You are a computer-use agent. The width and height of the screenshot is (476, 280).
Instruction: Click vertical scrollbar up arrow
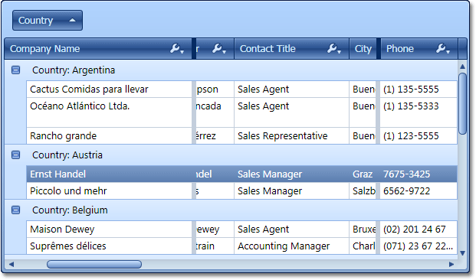[462, 67]
